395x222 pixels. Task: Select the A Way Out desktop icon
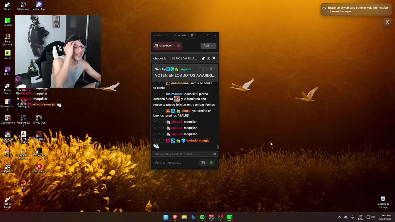39,120
